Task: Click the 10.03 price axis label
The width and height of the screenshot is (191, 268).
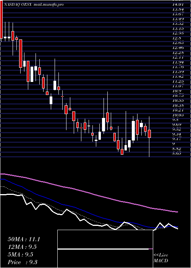Action: 178,115
